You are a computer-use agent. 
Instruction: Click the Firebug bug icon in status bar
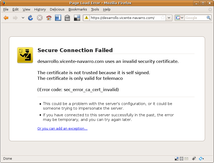194,159
